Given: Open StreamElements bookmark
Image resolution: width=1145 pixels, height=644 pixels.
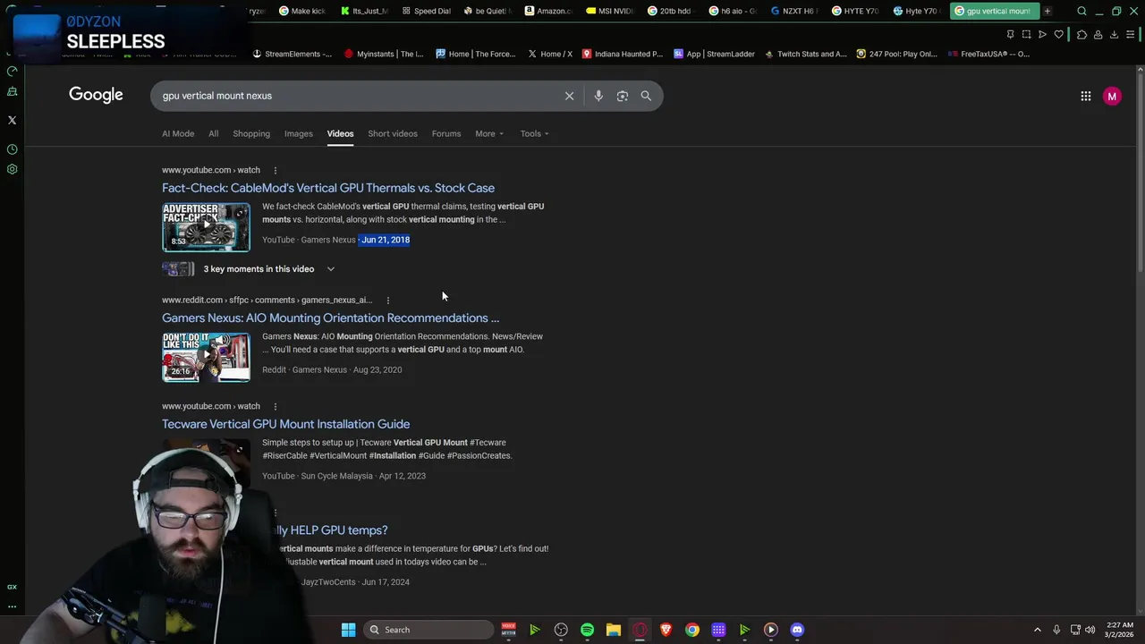Looking at the screenshot, I should pos(293,54).
